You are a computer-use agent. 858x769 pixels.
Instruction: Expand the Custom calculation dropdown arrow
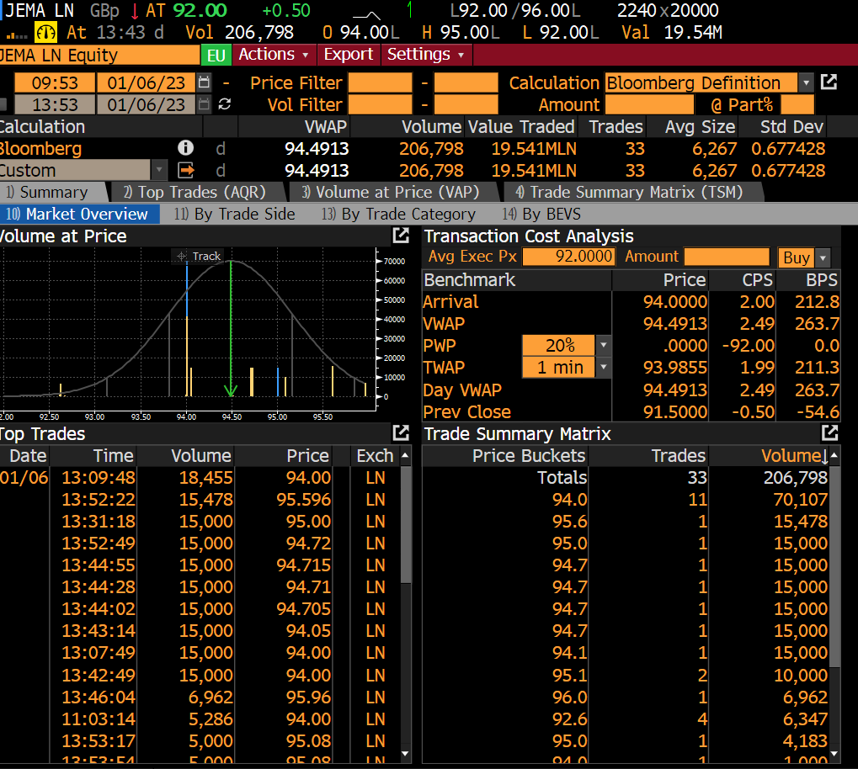[x=158, y=170]
